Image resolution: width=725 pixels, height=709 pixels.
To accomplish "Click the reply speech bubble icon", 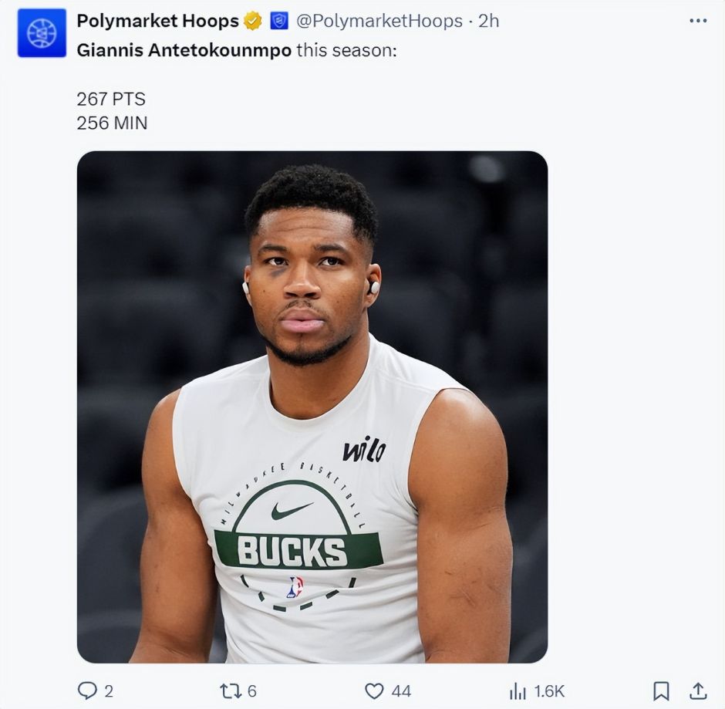I will pyautogui.click(x=86, y=690).
